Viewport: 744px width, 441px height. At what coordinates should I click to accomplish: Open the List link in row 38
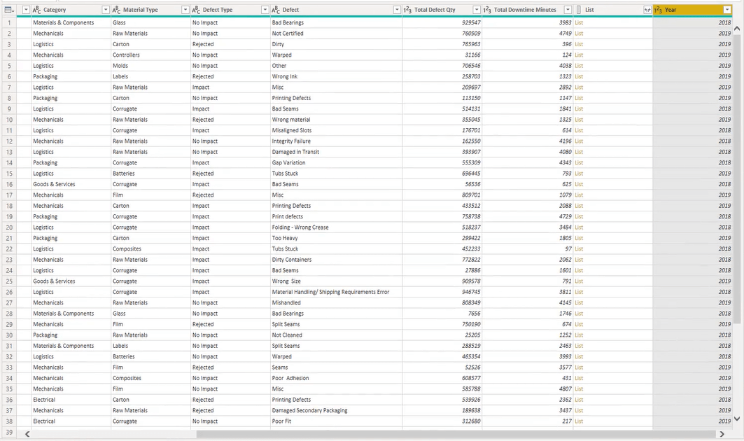pyautogui.click(x=579, y=421)
